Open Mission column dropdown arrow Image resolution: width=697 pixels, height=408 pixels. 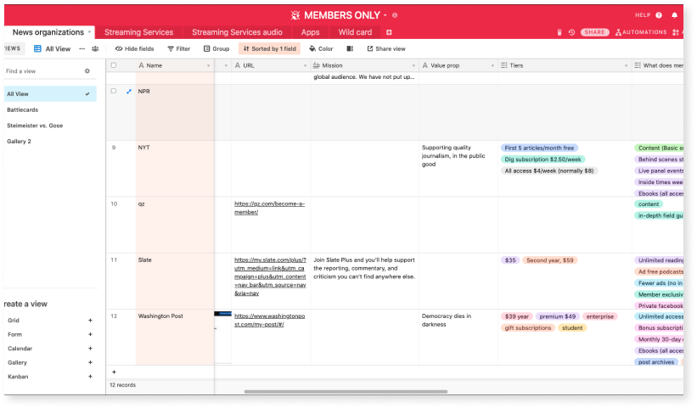[x=413, y=65]
